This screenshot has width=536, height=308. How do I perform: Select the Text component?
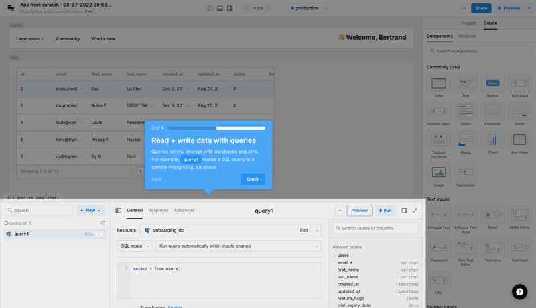pos(466,86)
